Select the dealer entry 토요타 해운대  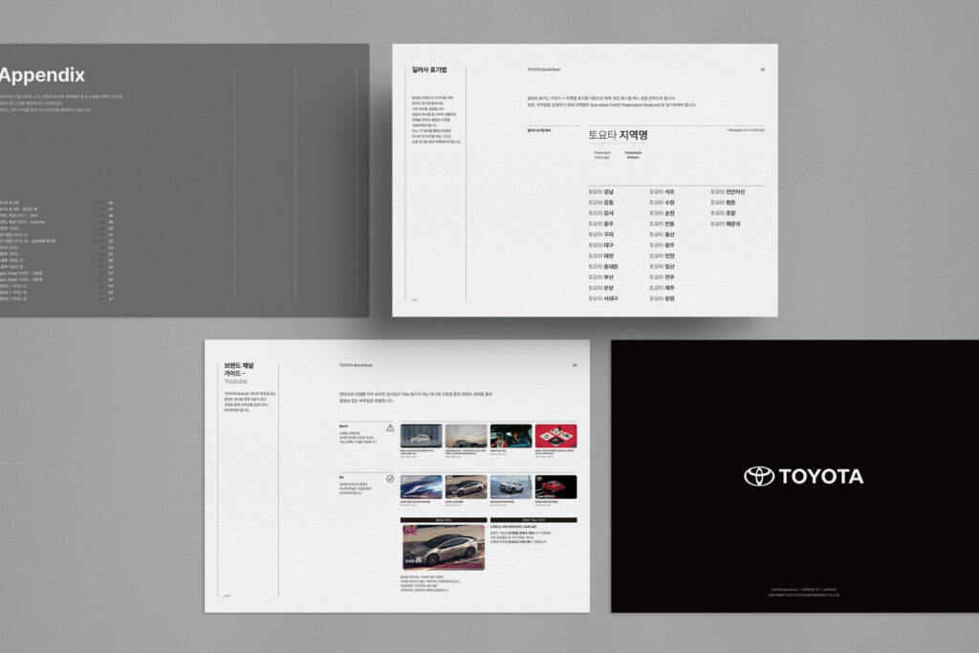727,224
